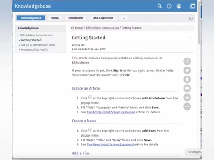Click the plus add-content icon in header
This screenshot has height=160, width=214.
(169, 6)
